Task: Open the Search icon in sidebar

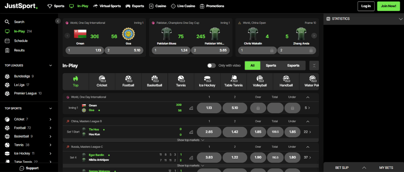Action: [7, 22]
